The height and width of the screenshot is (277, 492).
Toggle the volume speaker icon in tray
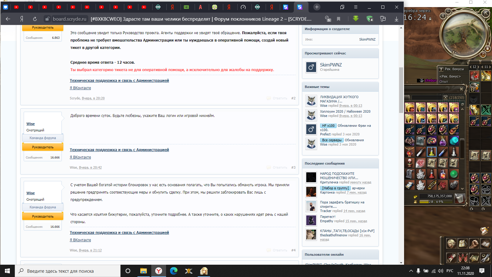pos(441,271)
